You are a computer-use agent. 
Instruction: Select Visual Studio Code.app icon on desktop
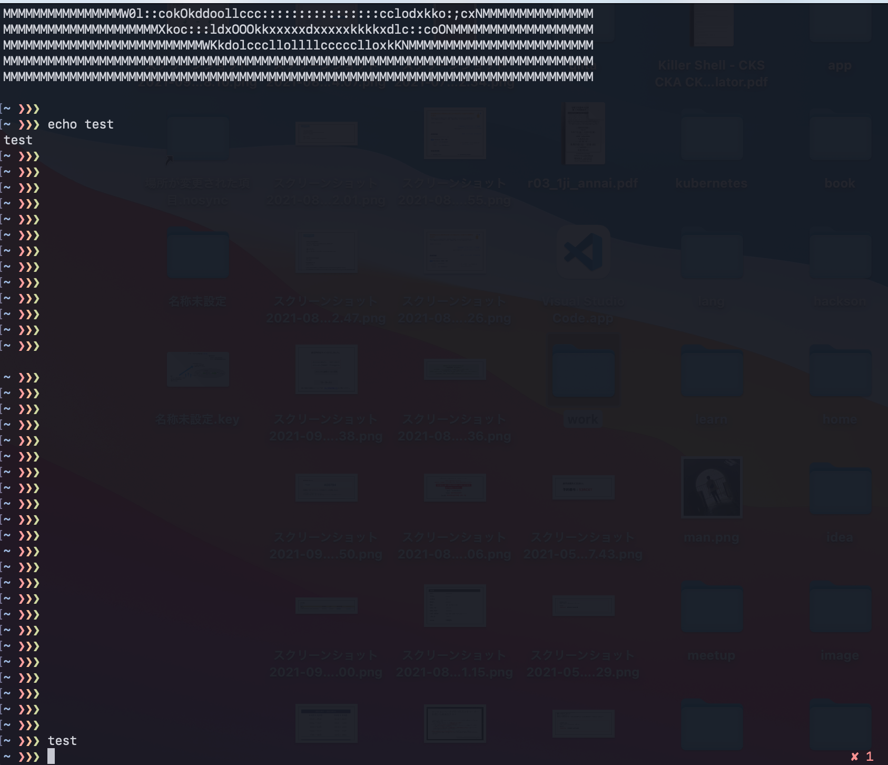[x=584, y=252]
